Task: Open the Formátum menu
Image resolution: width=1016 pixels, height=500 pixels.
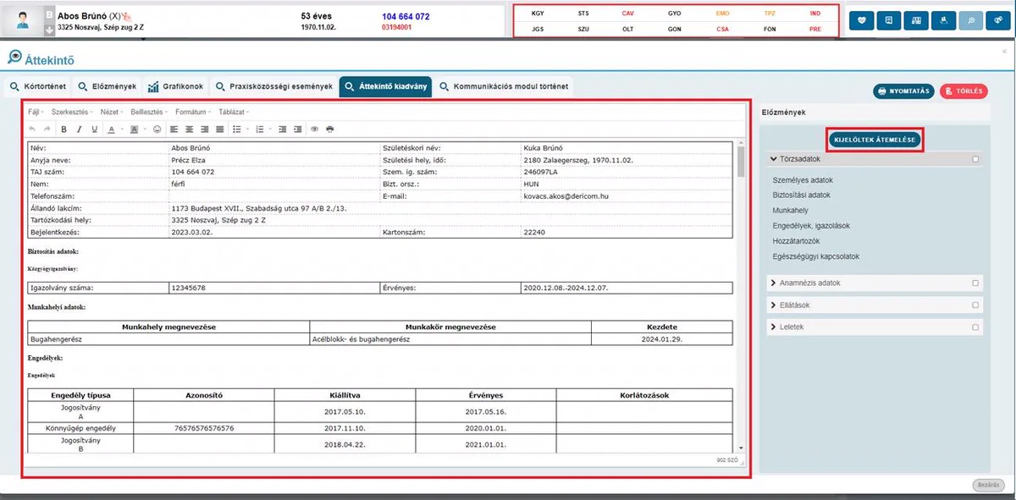Action: pos(193,112)
